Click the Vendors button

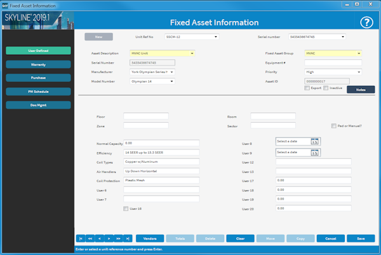pos(150,238)
